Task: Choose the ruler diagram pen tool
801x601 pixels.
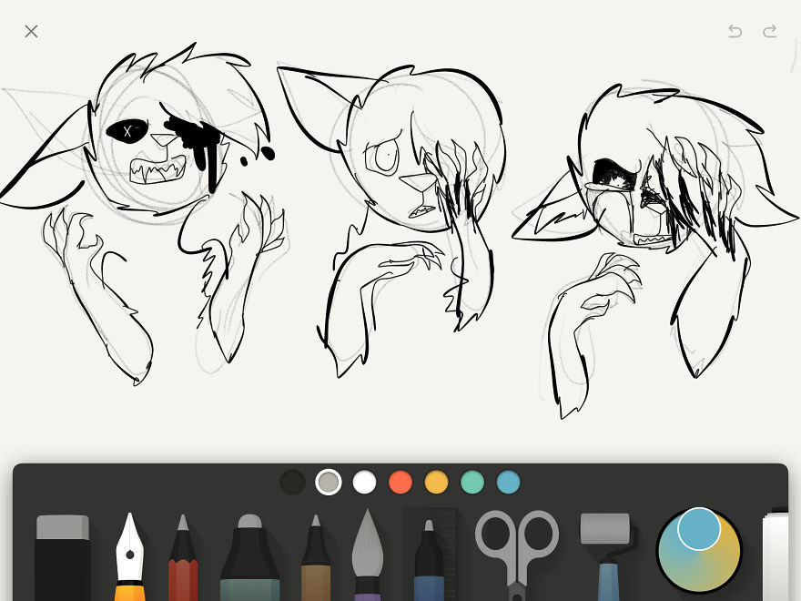Action: coord(429,557)
